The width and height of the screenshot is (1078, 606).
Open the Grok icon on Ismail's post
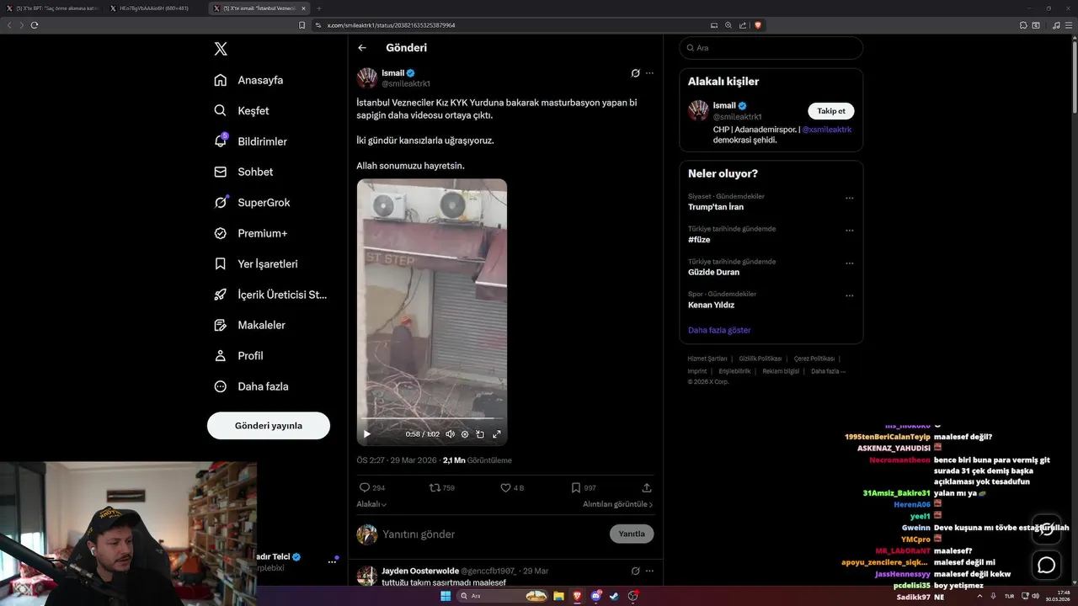636,73
